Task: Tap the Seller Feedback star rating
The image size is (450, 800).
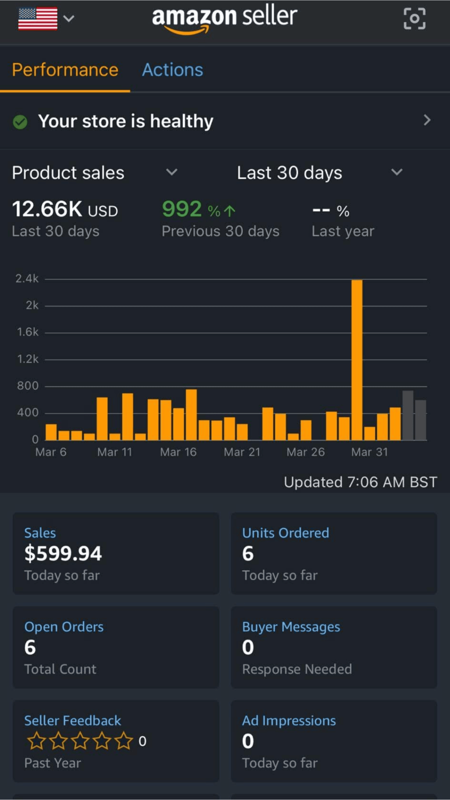Action: pyautogui.click(x=80, y=741)
